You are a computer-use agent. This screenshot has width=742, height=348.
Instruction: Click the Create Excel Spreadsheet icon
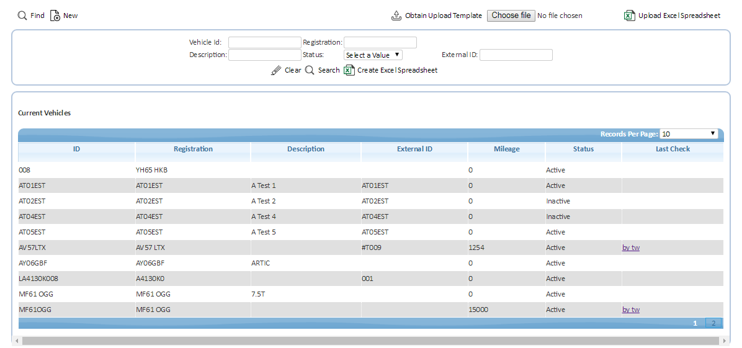coord(349,70)
